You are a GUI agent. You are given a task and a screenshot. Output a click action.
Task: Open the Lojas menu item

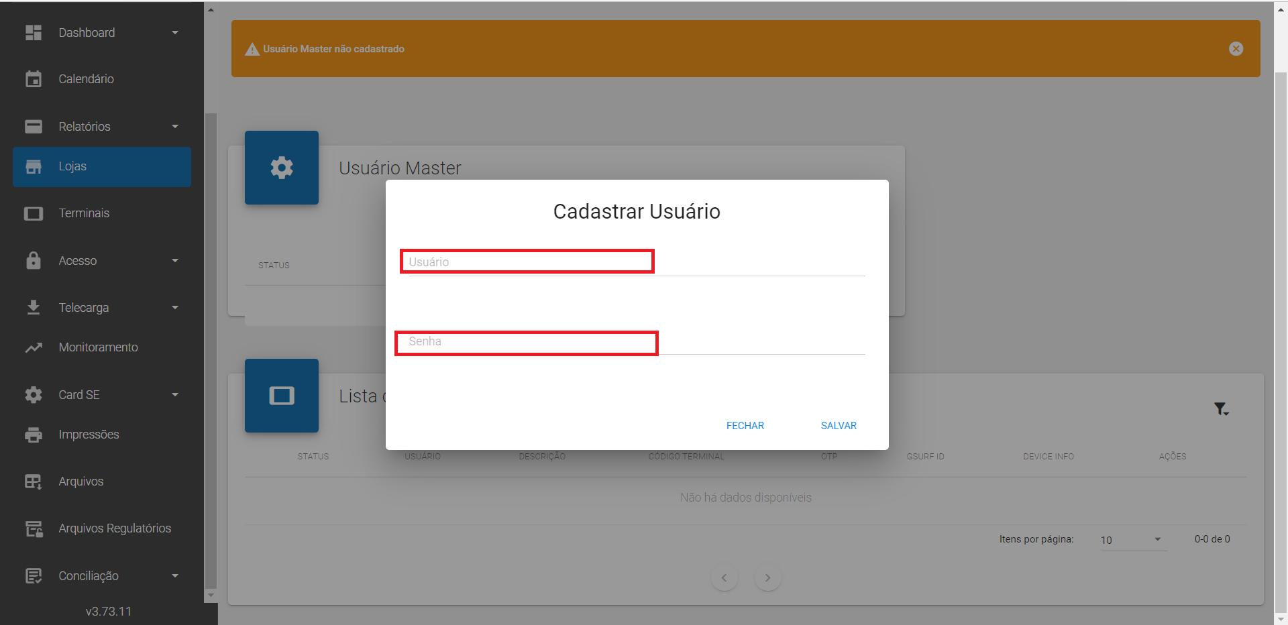click(102, 166)
